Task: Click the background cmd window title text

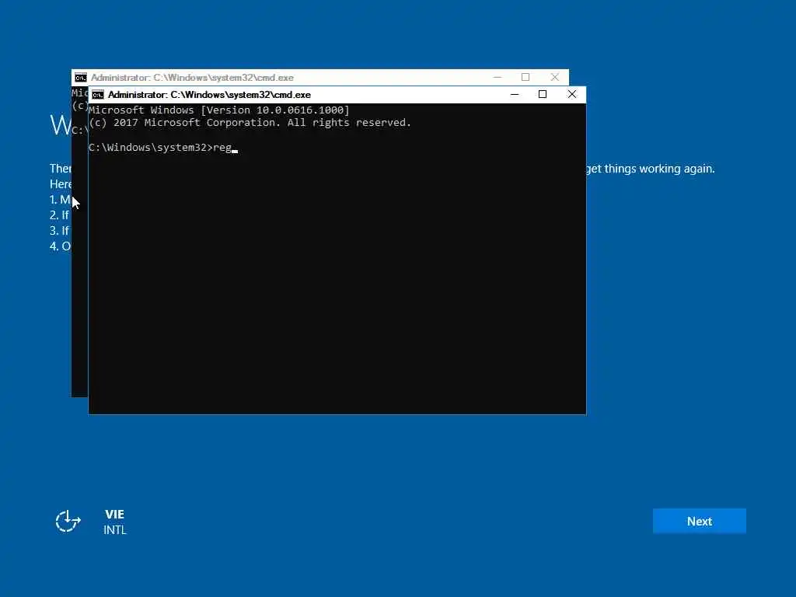Action: (192, 78)
